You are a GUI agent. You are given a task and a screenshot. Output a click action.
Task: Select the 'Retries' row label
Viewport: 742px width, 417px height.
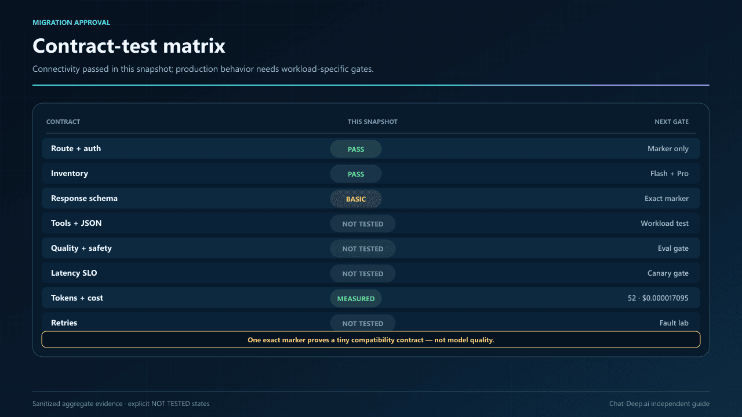64,323
